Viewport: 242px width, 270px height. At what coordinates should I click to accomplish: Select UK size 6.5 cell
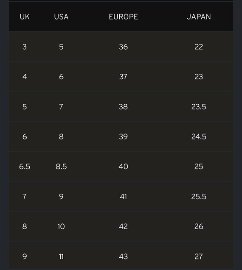click(x=25, y=167)
